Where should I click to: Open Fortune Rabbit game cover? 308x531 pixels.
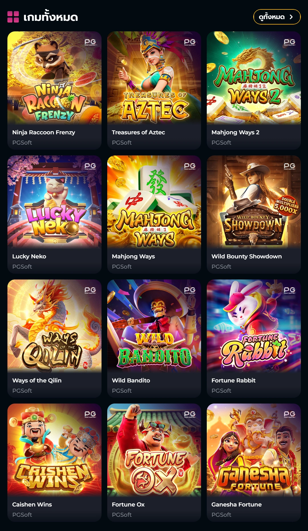[x=254, y=326]
